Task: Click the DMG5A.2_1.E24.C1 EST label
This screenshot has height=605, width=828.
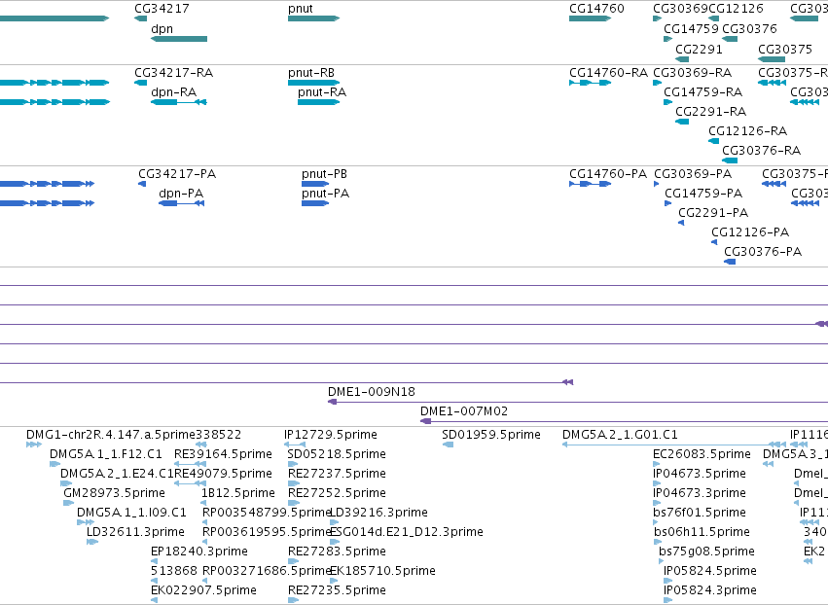Action: pyautogui.click(x=117, y=474)
